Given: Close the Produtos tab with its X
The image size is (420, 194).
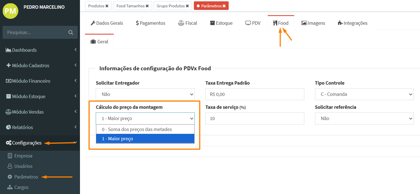Looking at the screenshot, I should [107, 6].
